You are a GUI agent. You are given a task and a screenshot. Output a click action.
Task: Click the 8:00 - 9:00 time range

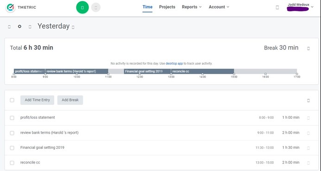point(266,118)
